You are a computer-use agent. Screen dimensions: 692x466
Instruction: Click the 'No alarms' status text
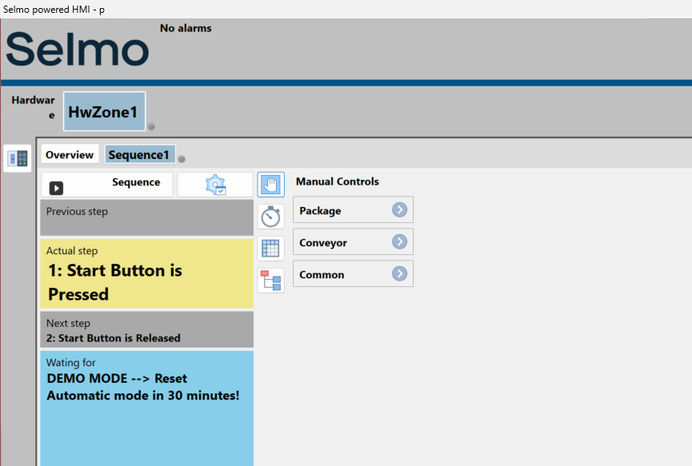click(186, 28)
